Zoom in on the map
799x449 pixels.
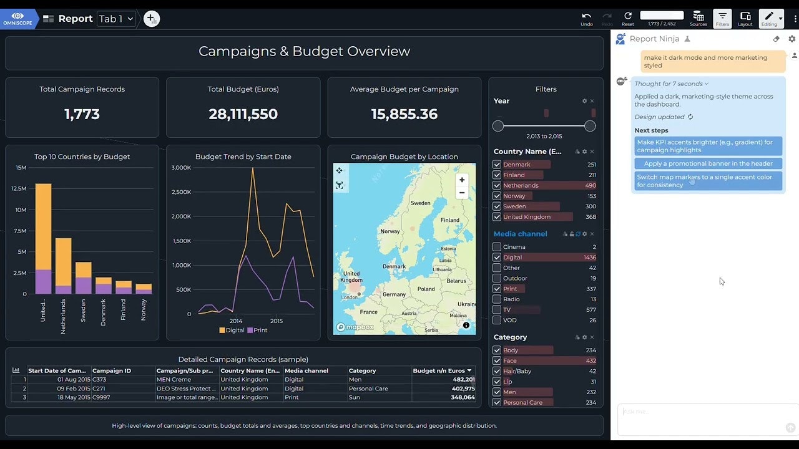462,180
